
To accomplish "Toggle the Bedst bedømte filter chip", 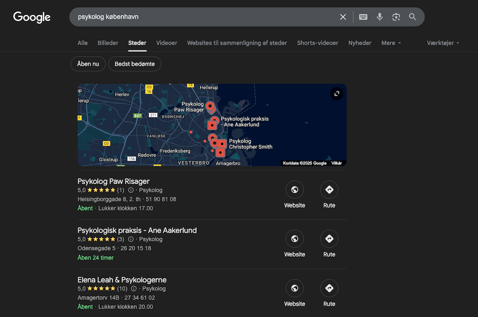I will click(135, 64).
